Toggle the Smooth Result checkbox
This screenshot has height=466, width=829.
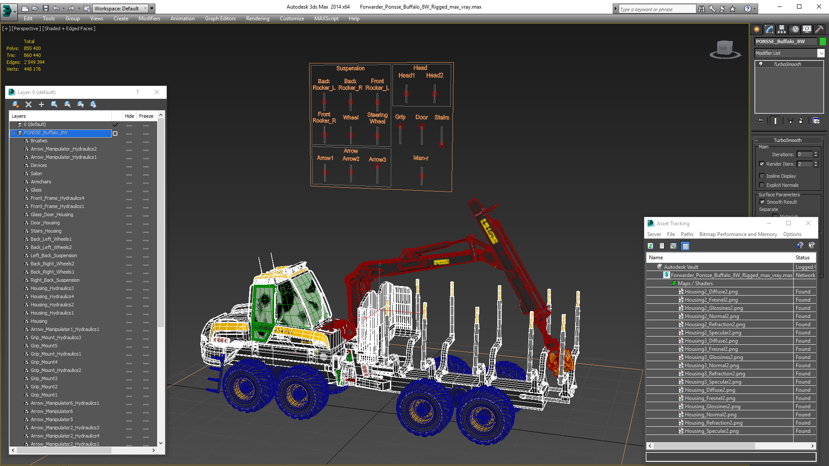click(x=762, y=202)
